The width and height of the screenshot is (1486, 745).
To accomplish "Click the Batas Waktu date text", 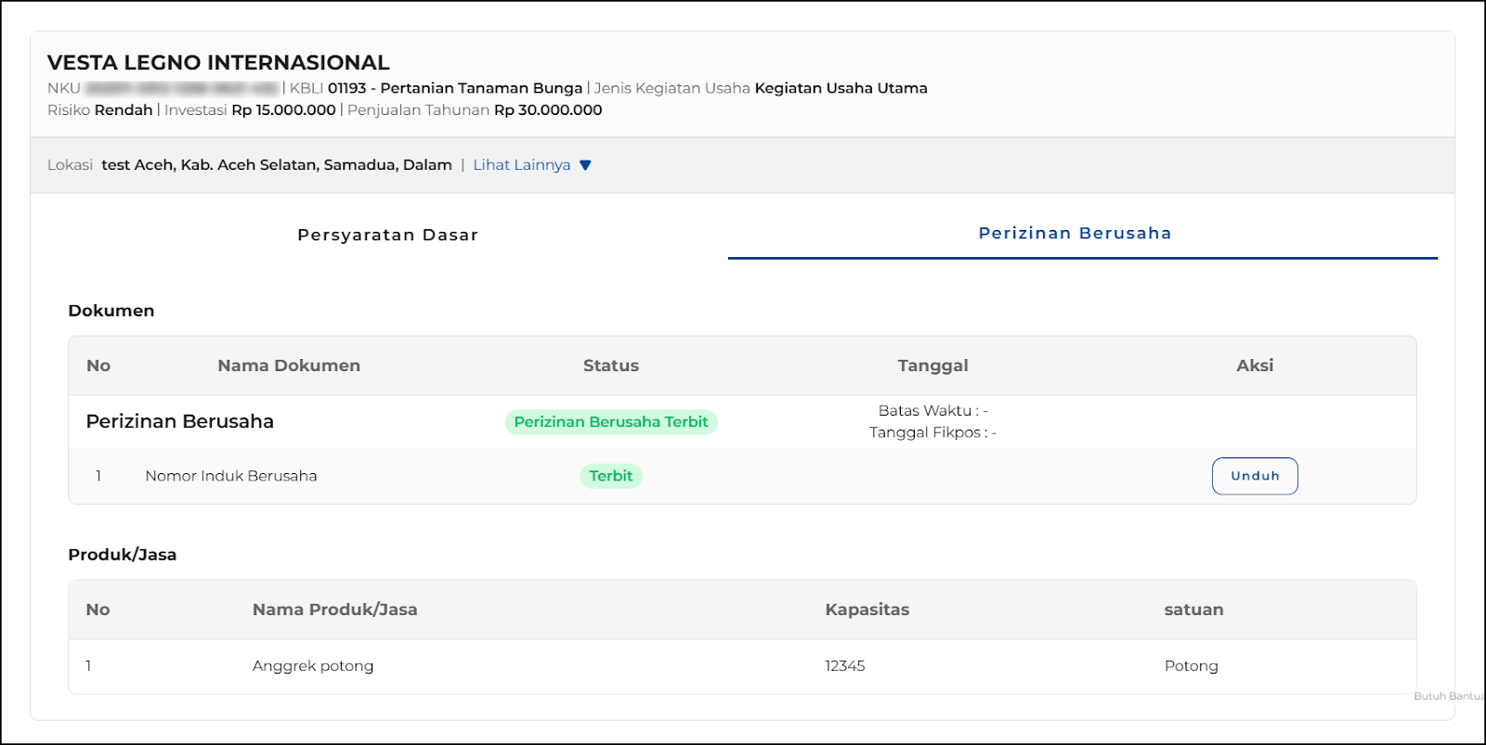I will pos(932,410).
